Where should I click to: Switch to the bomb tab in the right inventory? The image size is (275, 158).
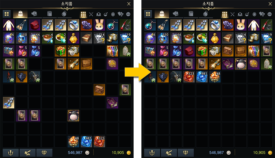click(205, 14)
